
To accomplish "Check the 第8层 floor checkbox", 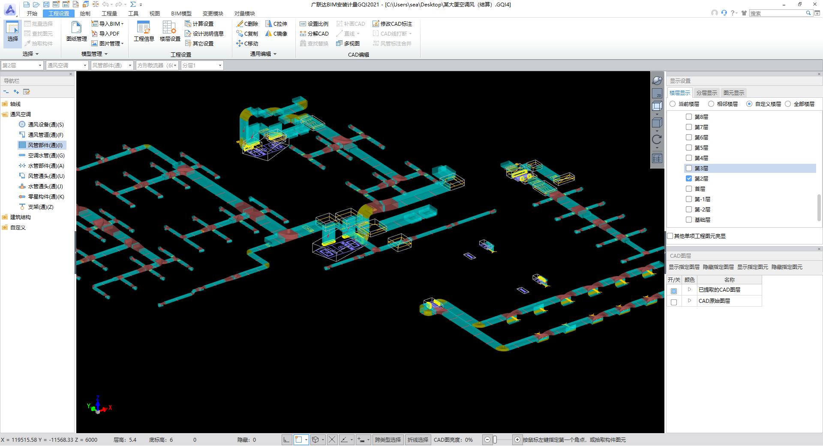I will (x=689, y=117).
